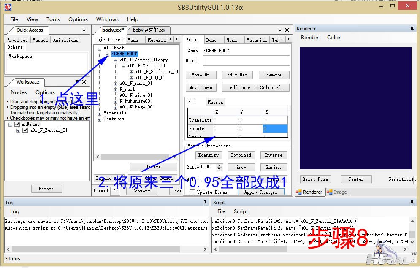Open the Quick Access panel dropdown arrow
Image resolution: width=420 pixels, height=268 pixels.
(x=84, y=30)
